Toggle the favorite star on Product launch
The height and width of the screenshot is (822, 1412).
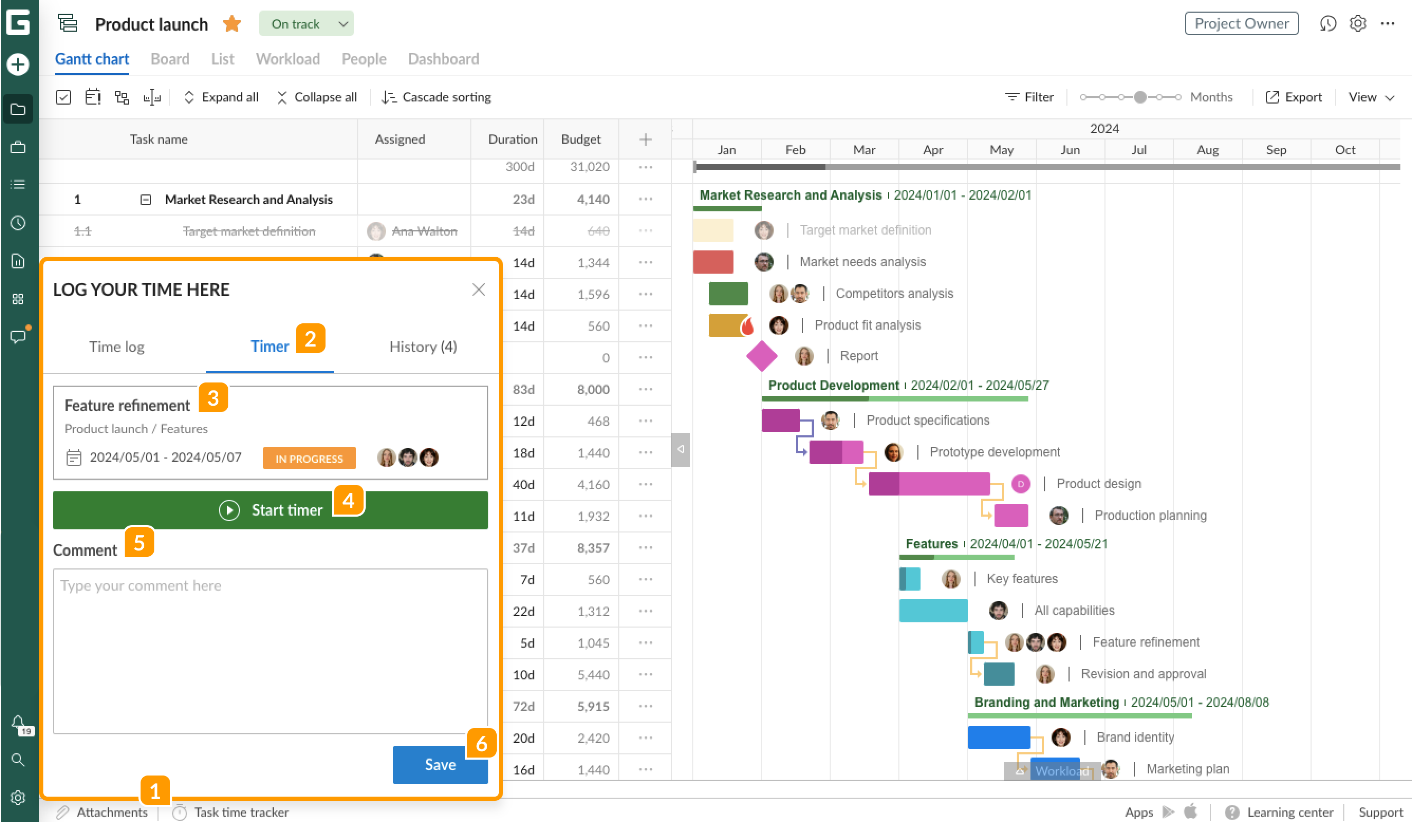231,24
